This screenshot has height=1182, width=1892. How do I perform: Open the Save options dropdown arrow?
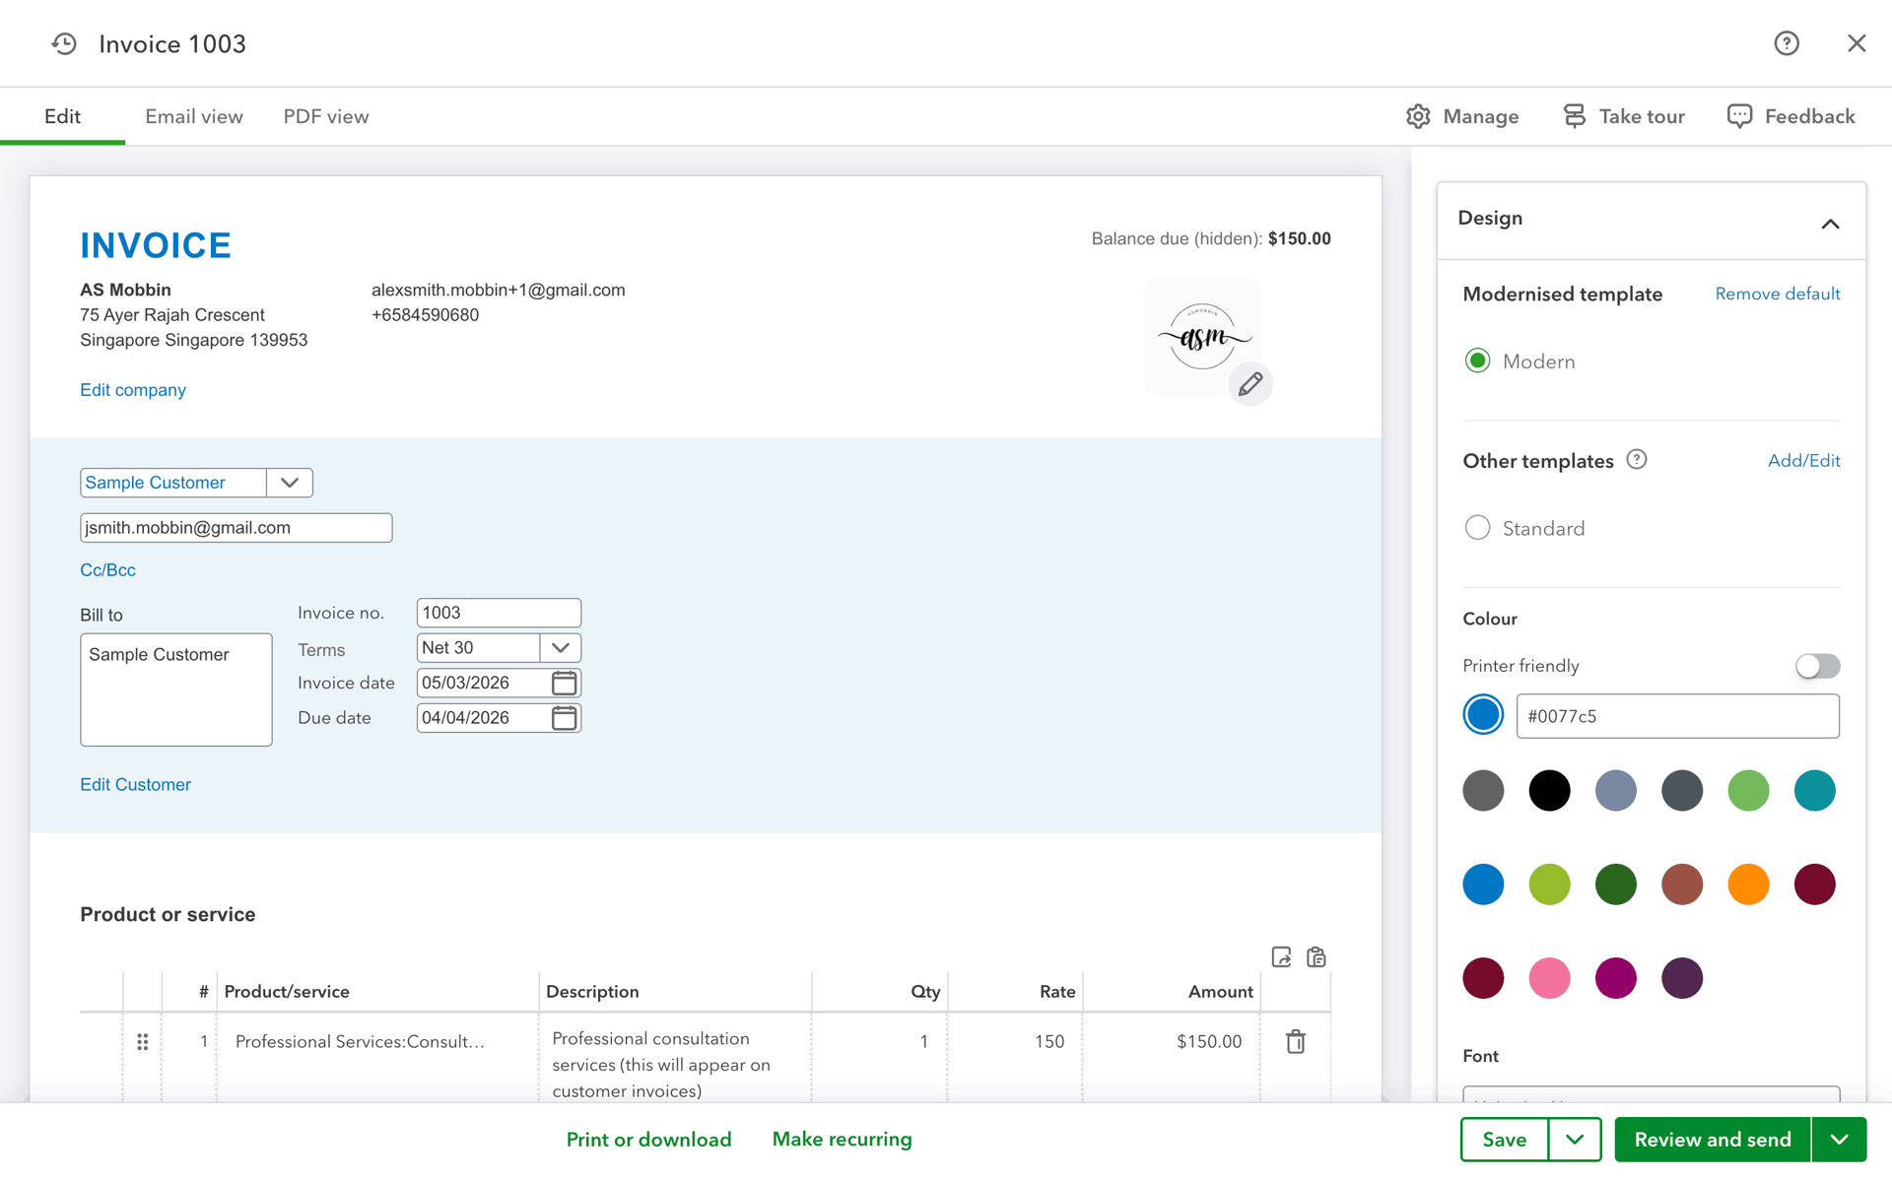tap(1575, 1140)
